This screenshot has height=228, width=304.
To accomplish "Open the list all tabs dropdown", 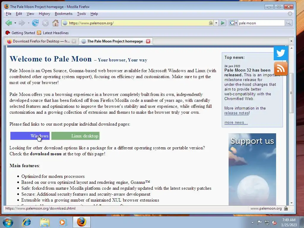I will click(291, 41).
